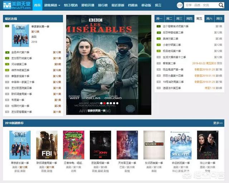Open 这个警察有点烦第六季 in Friday schedule
Screen dimensions: 229x183
point(176,26)
